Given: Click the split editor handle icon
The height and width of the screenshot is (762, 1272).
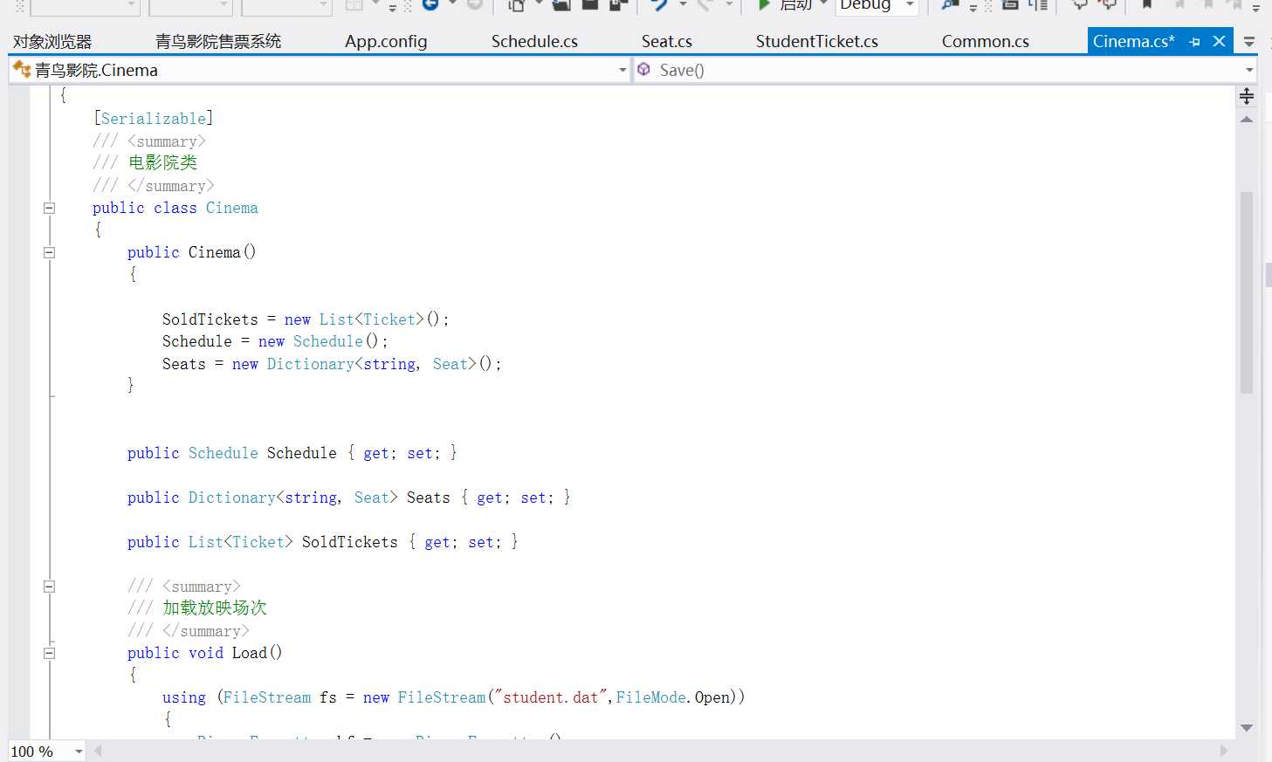Looking at the screenshot, I should click(x=1247, y=96).
